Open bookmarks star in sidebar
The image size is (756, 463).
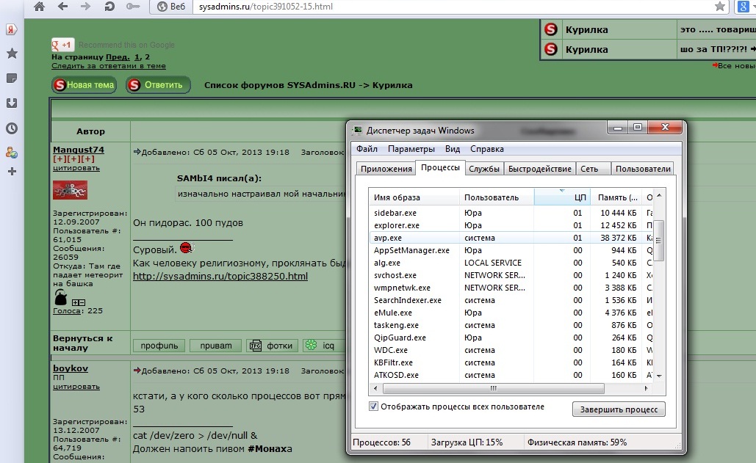coord(12,54)
